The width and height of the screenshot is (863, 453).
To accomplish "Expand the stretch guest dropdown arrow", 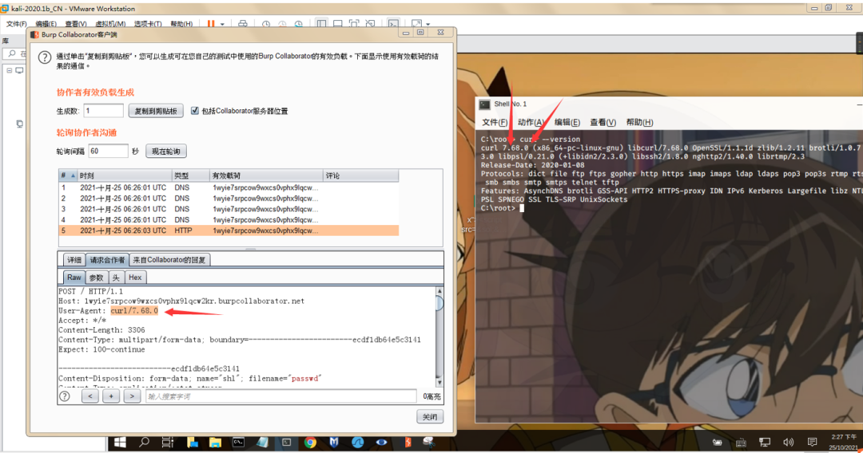I will (428, 24).
